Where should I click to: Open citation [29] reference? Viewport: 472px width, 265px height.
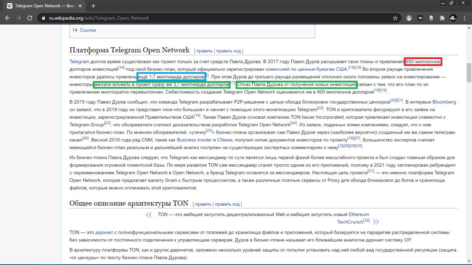[352, 146]
